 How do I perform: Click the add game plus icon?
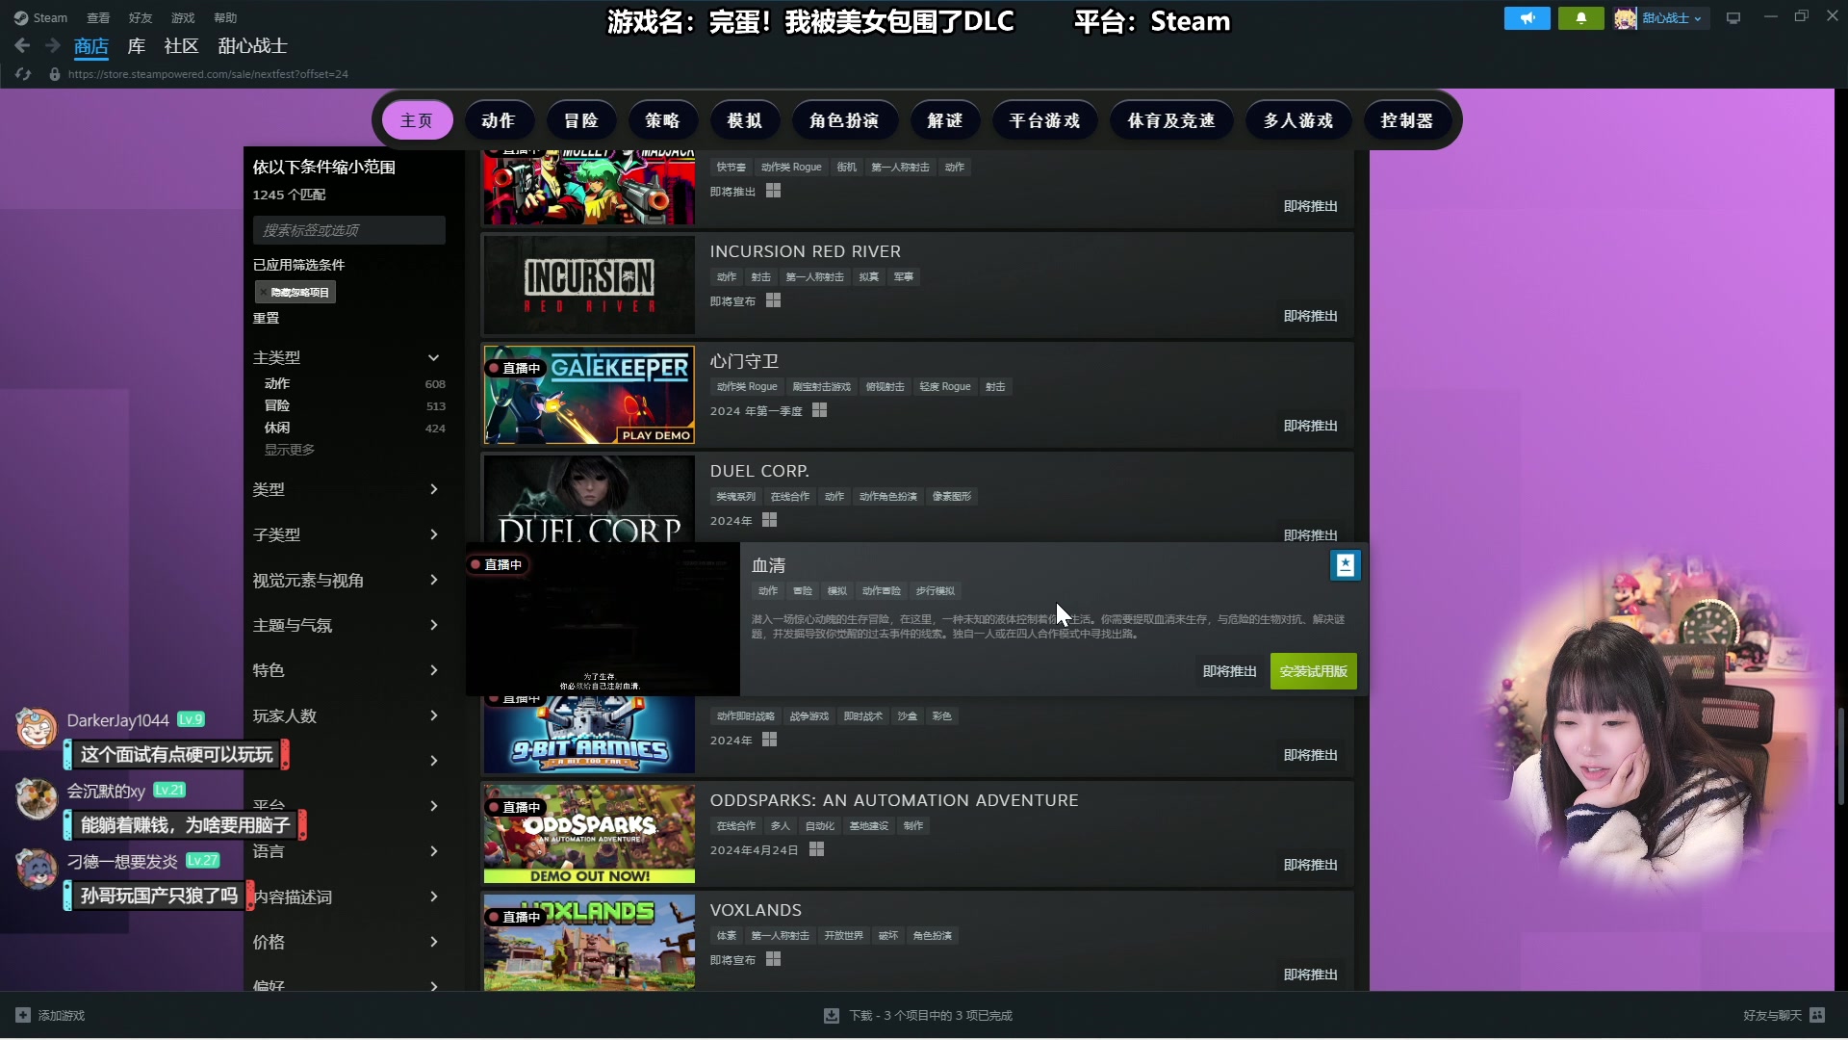click(x=23, y=1015)
